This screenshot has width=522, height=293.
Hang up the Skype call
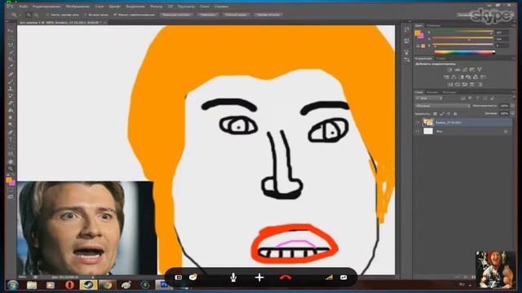tap(285, 278)
